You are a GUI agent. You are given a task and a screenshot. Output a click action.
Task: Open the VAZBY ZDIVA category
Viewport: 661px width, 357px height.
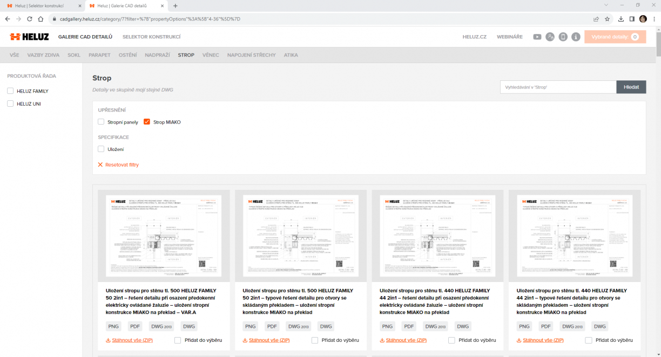pyautogui.click(x=43, y=55)
